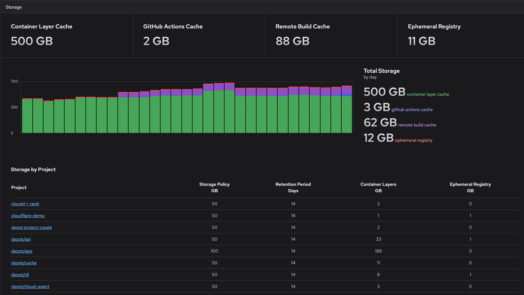This screenshot has width=524, height=295.
Task: Open the cloudflare-demo project
Action: 28,216
